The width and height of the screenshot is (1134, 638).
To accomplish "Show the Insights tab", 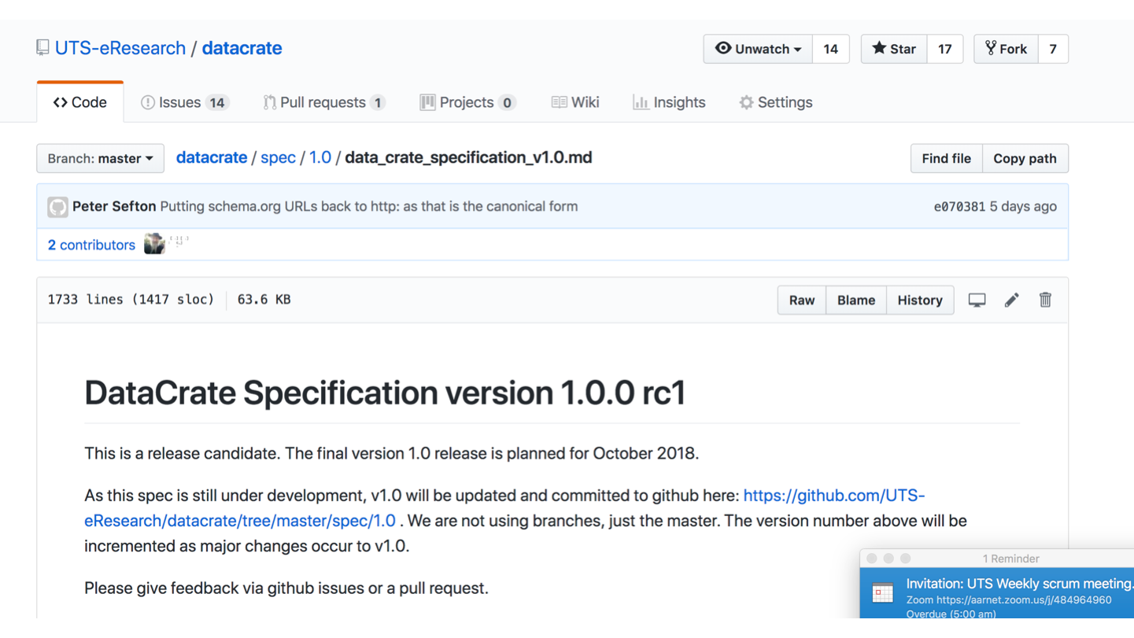I will click(x=669, y=102).
